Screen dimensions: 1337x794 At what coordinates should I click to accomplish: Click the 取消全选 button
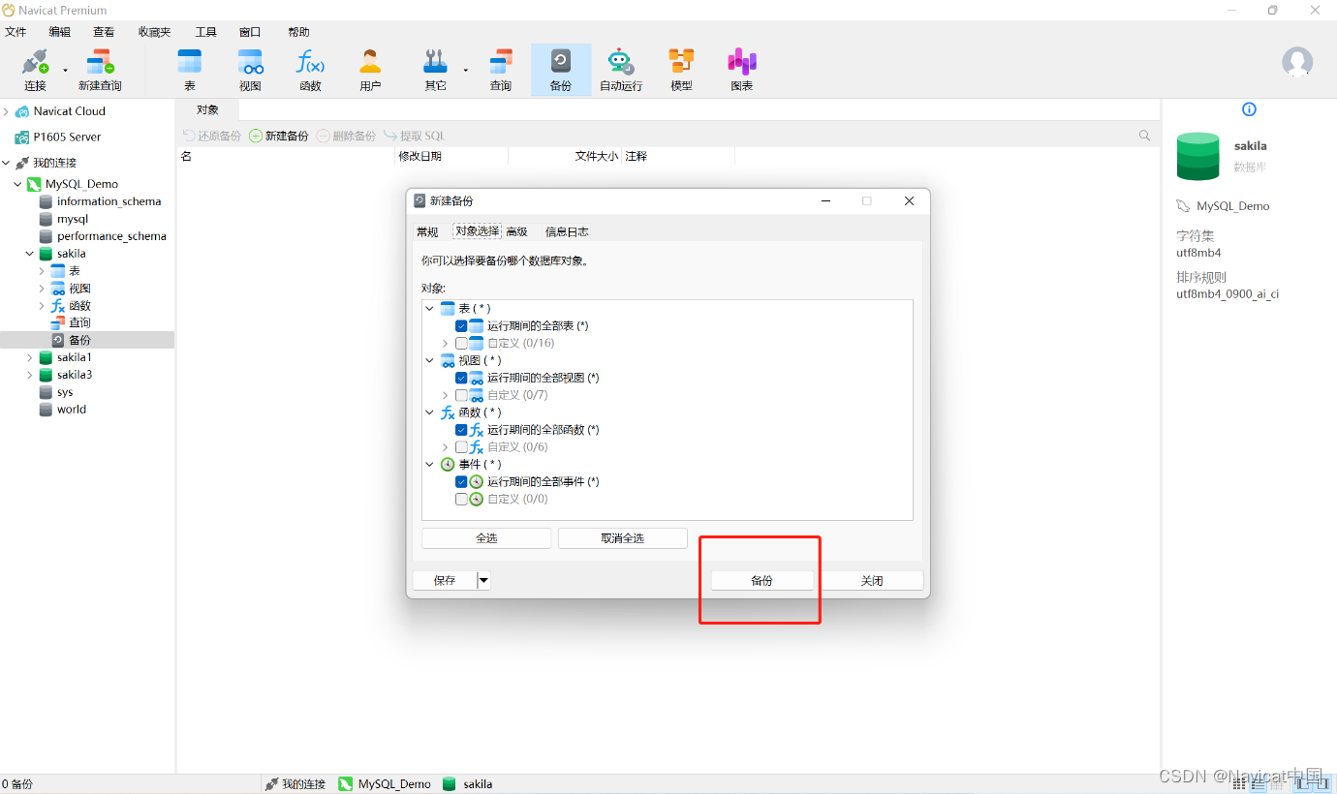click(622, 538)
